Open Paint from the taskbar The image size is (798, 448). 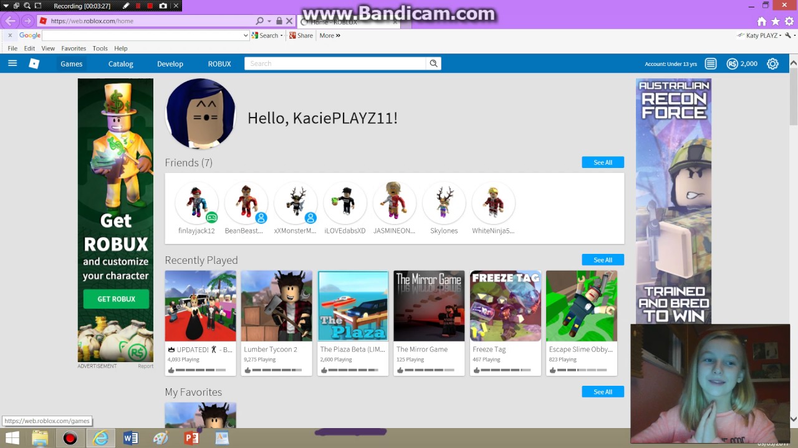coord(161,438)
